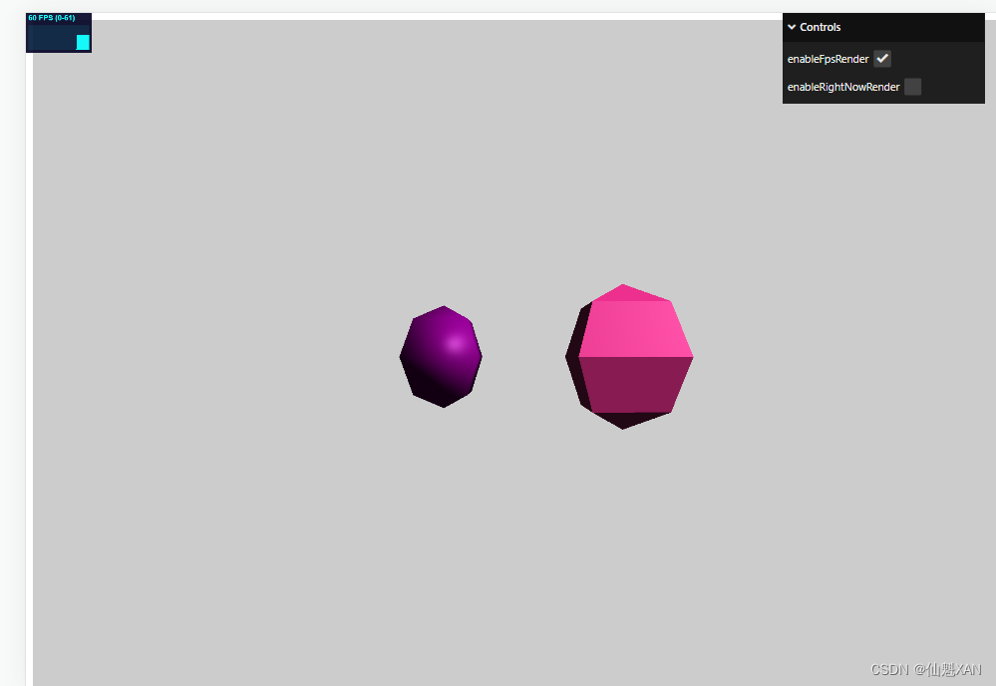Click the enableFpsRender label text
The width and height of the screenshot is (996, 686).
tap(827, 58)
